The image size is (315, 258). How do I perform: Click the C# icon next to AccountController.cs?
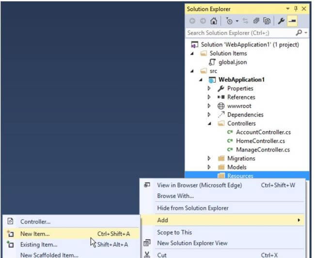[230, 132]
